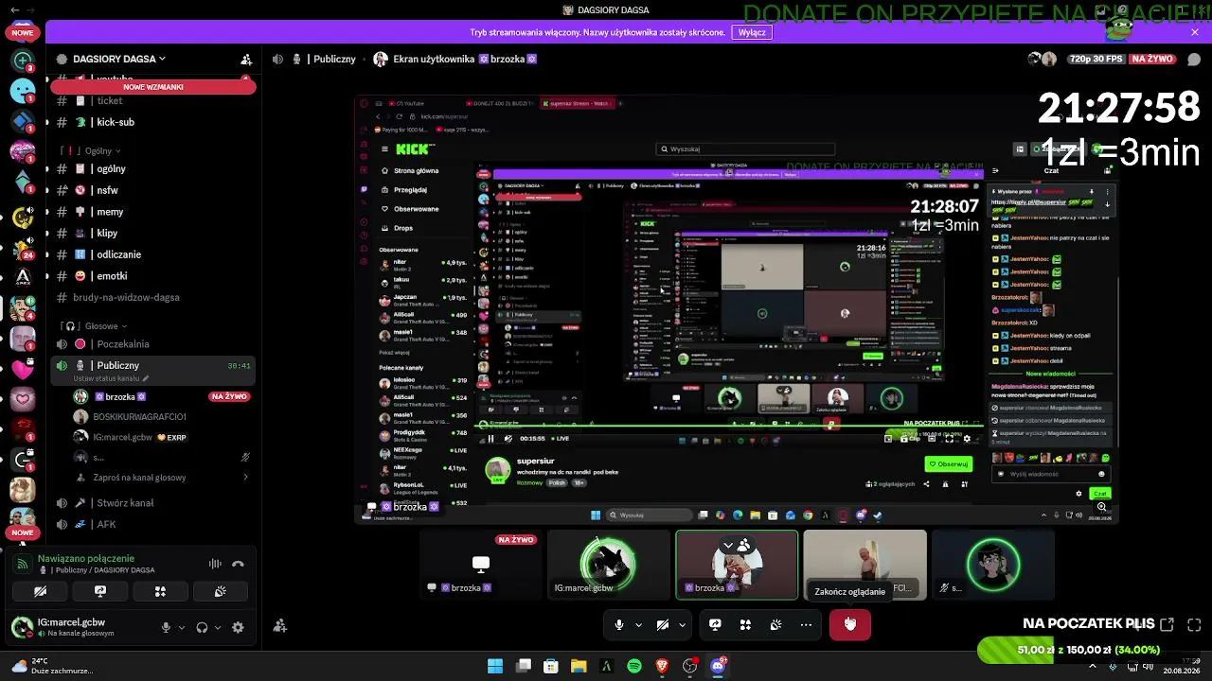Open Spotify from the Windows taskbar
Image resolution: width=1212 pixels, height=681 pixels.
click(634, 666)
